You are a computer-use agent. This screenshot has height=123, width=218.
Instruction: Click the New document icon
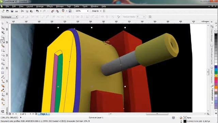click(3, 11)
